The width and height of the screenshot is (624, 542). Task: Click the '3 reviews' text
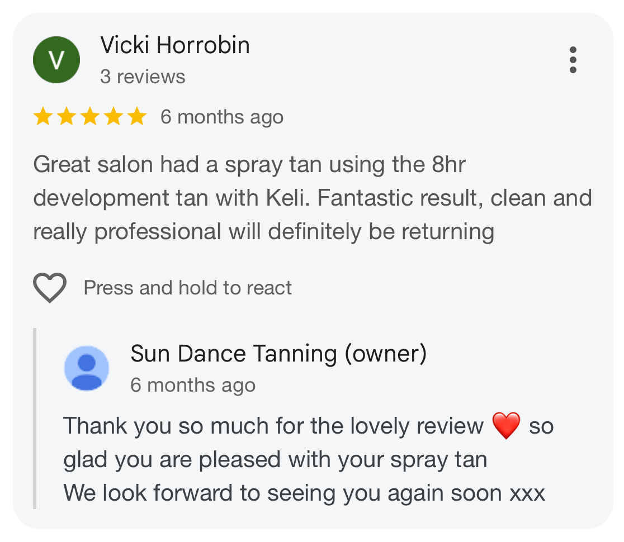pyautogui.click(x=143, y=77)
